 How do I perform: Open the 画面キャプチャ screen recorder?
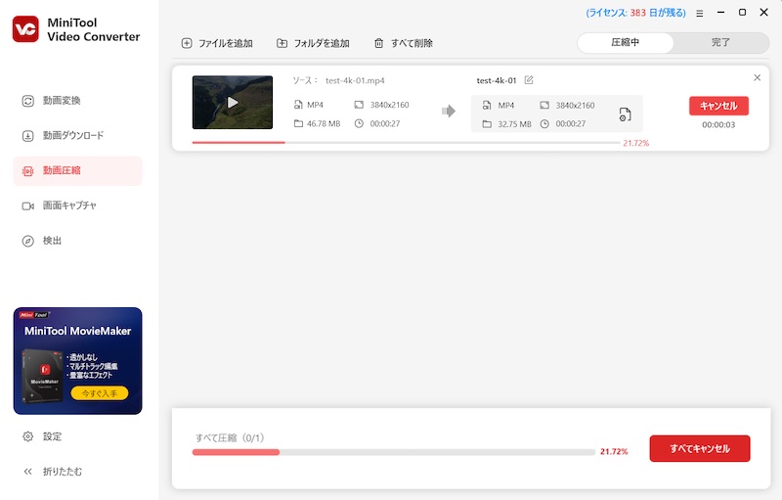68,205
